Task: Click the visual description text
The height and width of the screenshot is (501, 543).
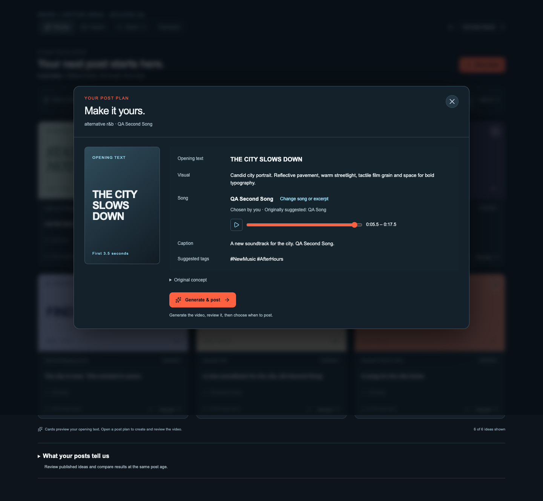Action: (332, 179)
